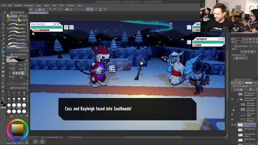
Task: Adjust the layer opacity slider
Action: tap(249, 83)
